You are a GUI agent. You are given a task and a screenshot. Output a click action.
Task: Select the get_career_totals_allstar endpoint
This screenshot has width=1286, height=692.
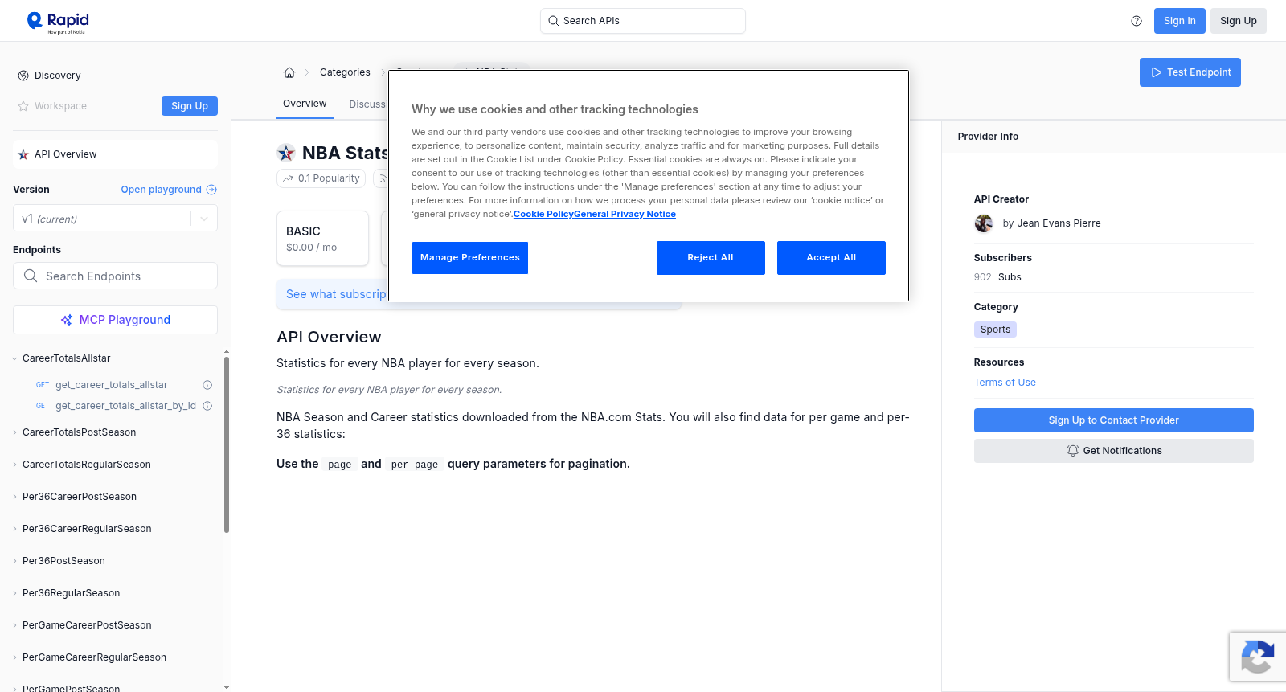coord(112,385)
